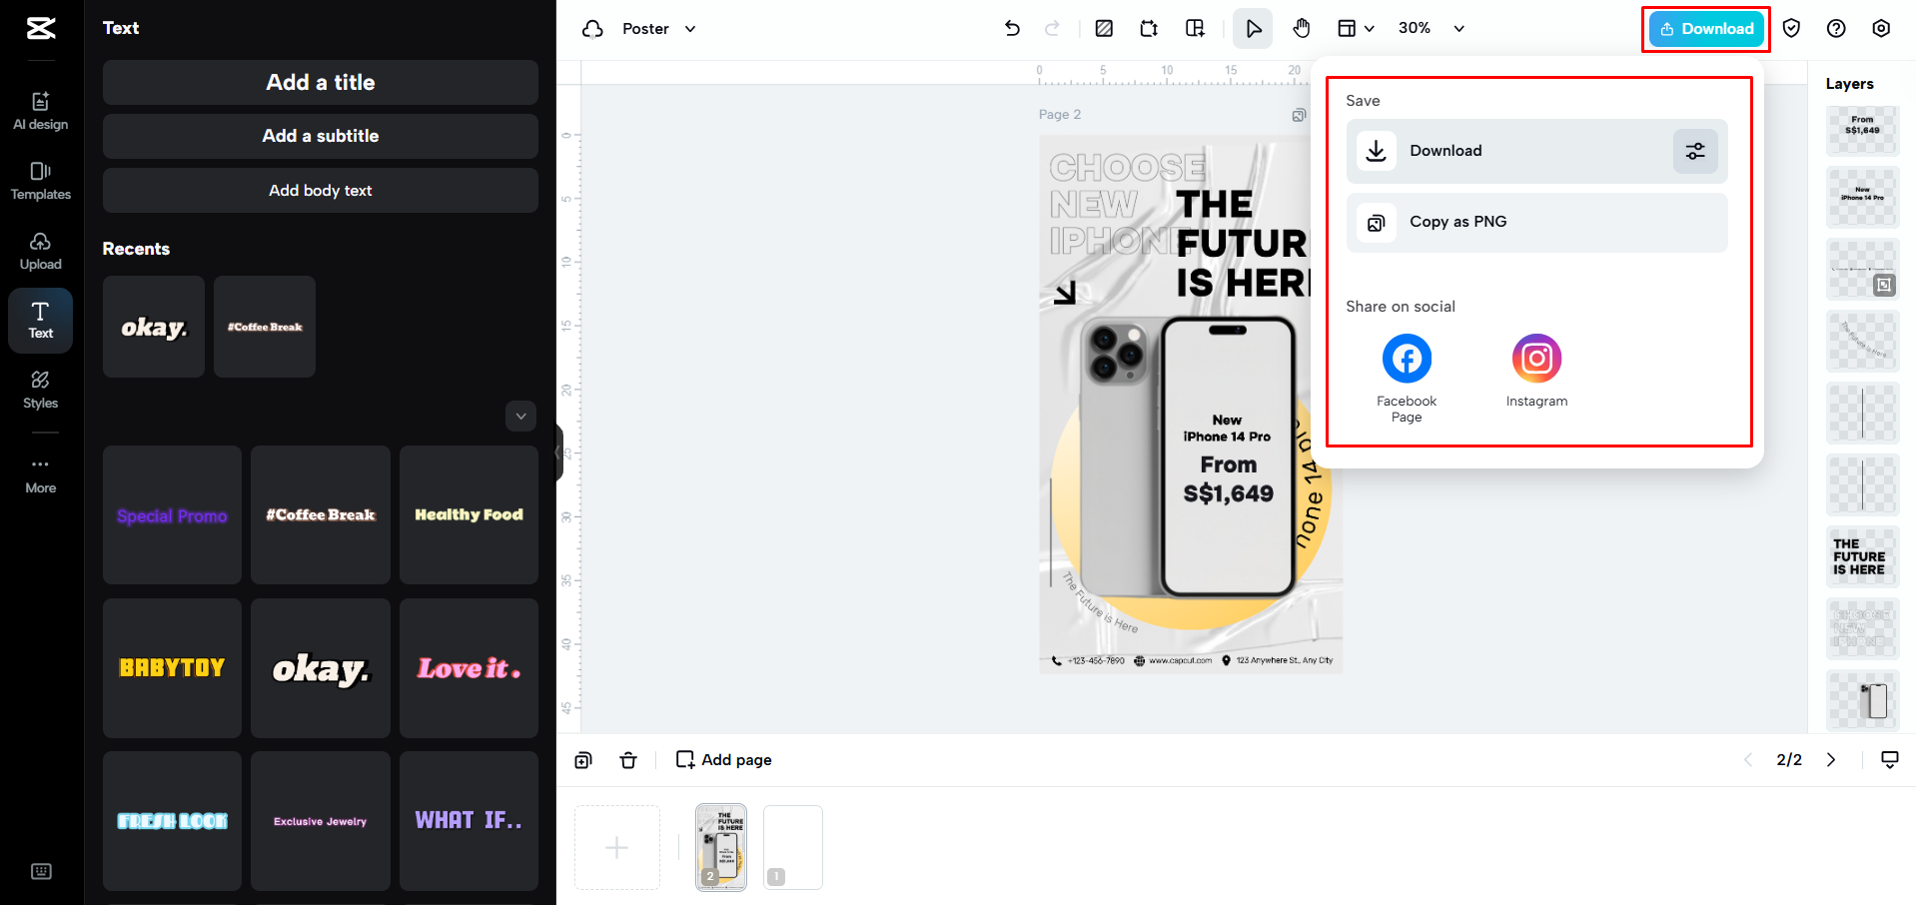Click the 'From S$1,649' price text on canvas
The image size is (1916, 905).
(1229, 479)
